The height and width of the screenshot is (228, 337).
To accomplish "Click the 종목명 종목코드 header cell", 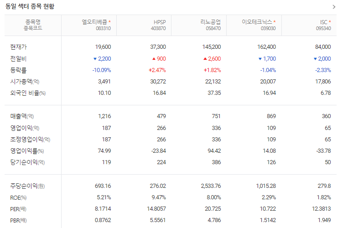I will coord(33,25).
